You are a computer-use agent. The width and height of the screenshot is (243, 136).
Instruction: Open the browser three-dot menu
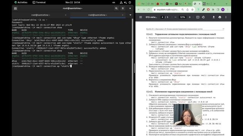228,9
